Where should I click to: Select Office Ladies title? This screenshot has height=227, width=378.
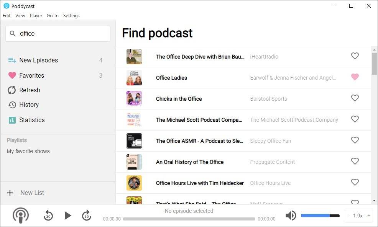tap(171, 78)
